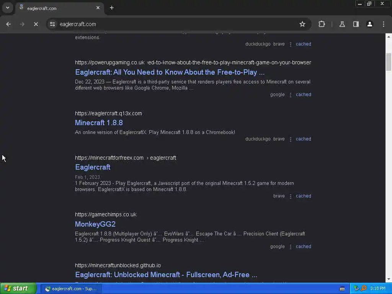Click https://gamechimps.co.uk URL text

tap(106, 214)
